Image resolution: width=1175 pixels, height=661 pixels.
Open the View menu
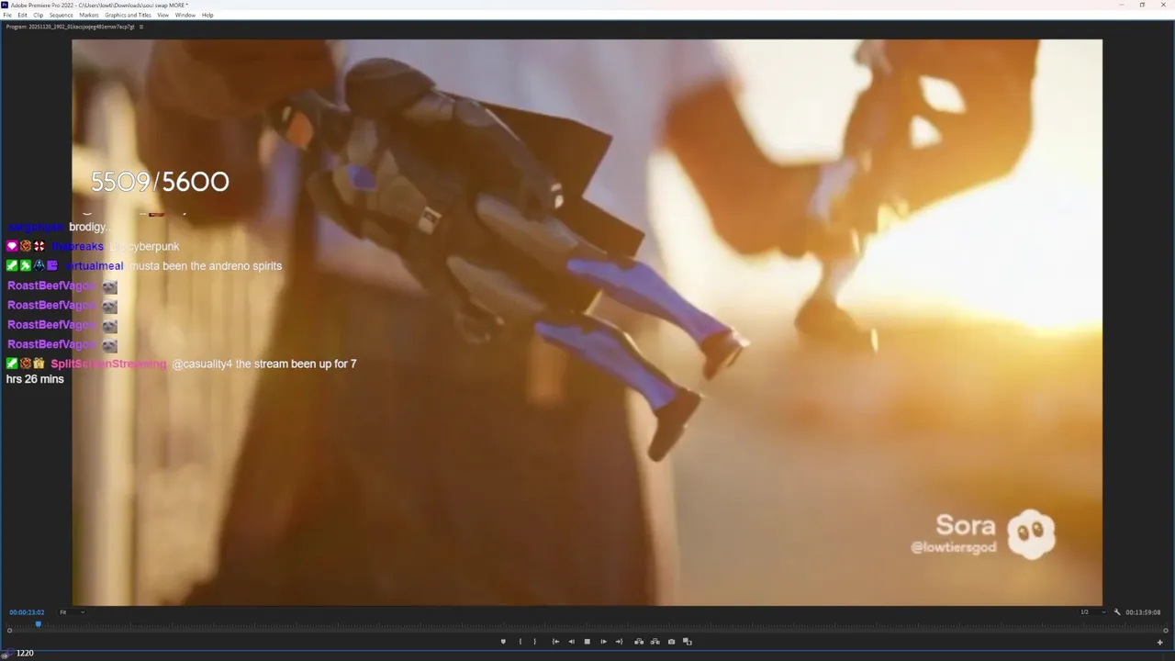pos(162,15)
